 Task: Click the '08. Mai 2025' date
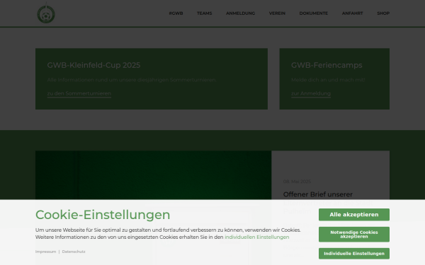[297, 182]
